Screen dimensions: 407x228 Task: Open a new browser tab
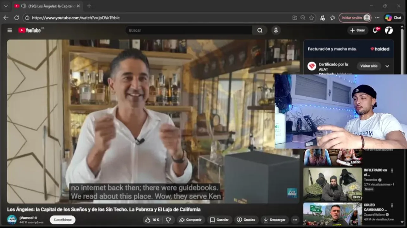[x=89, y=6]
